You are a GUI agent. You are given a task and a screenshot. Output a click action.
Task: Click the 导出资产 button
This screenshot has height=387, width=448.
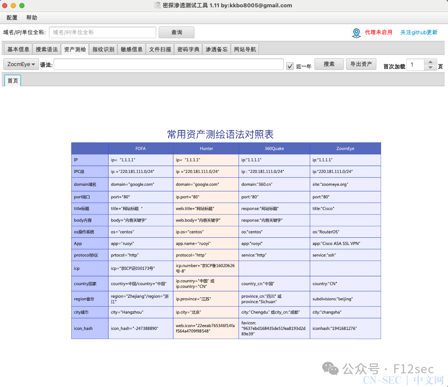click(361, 64)
